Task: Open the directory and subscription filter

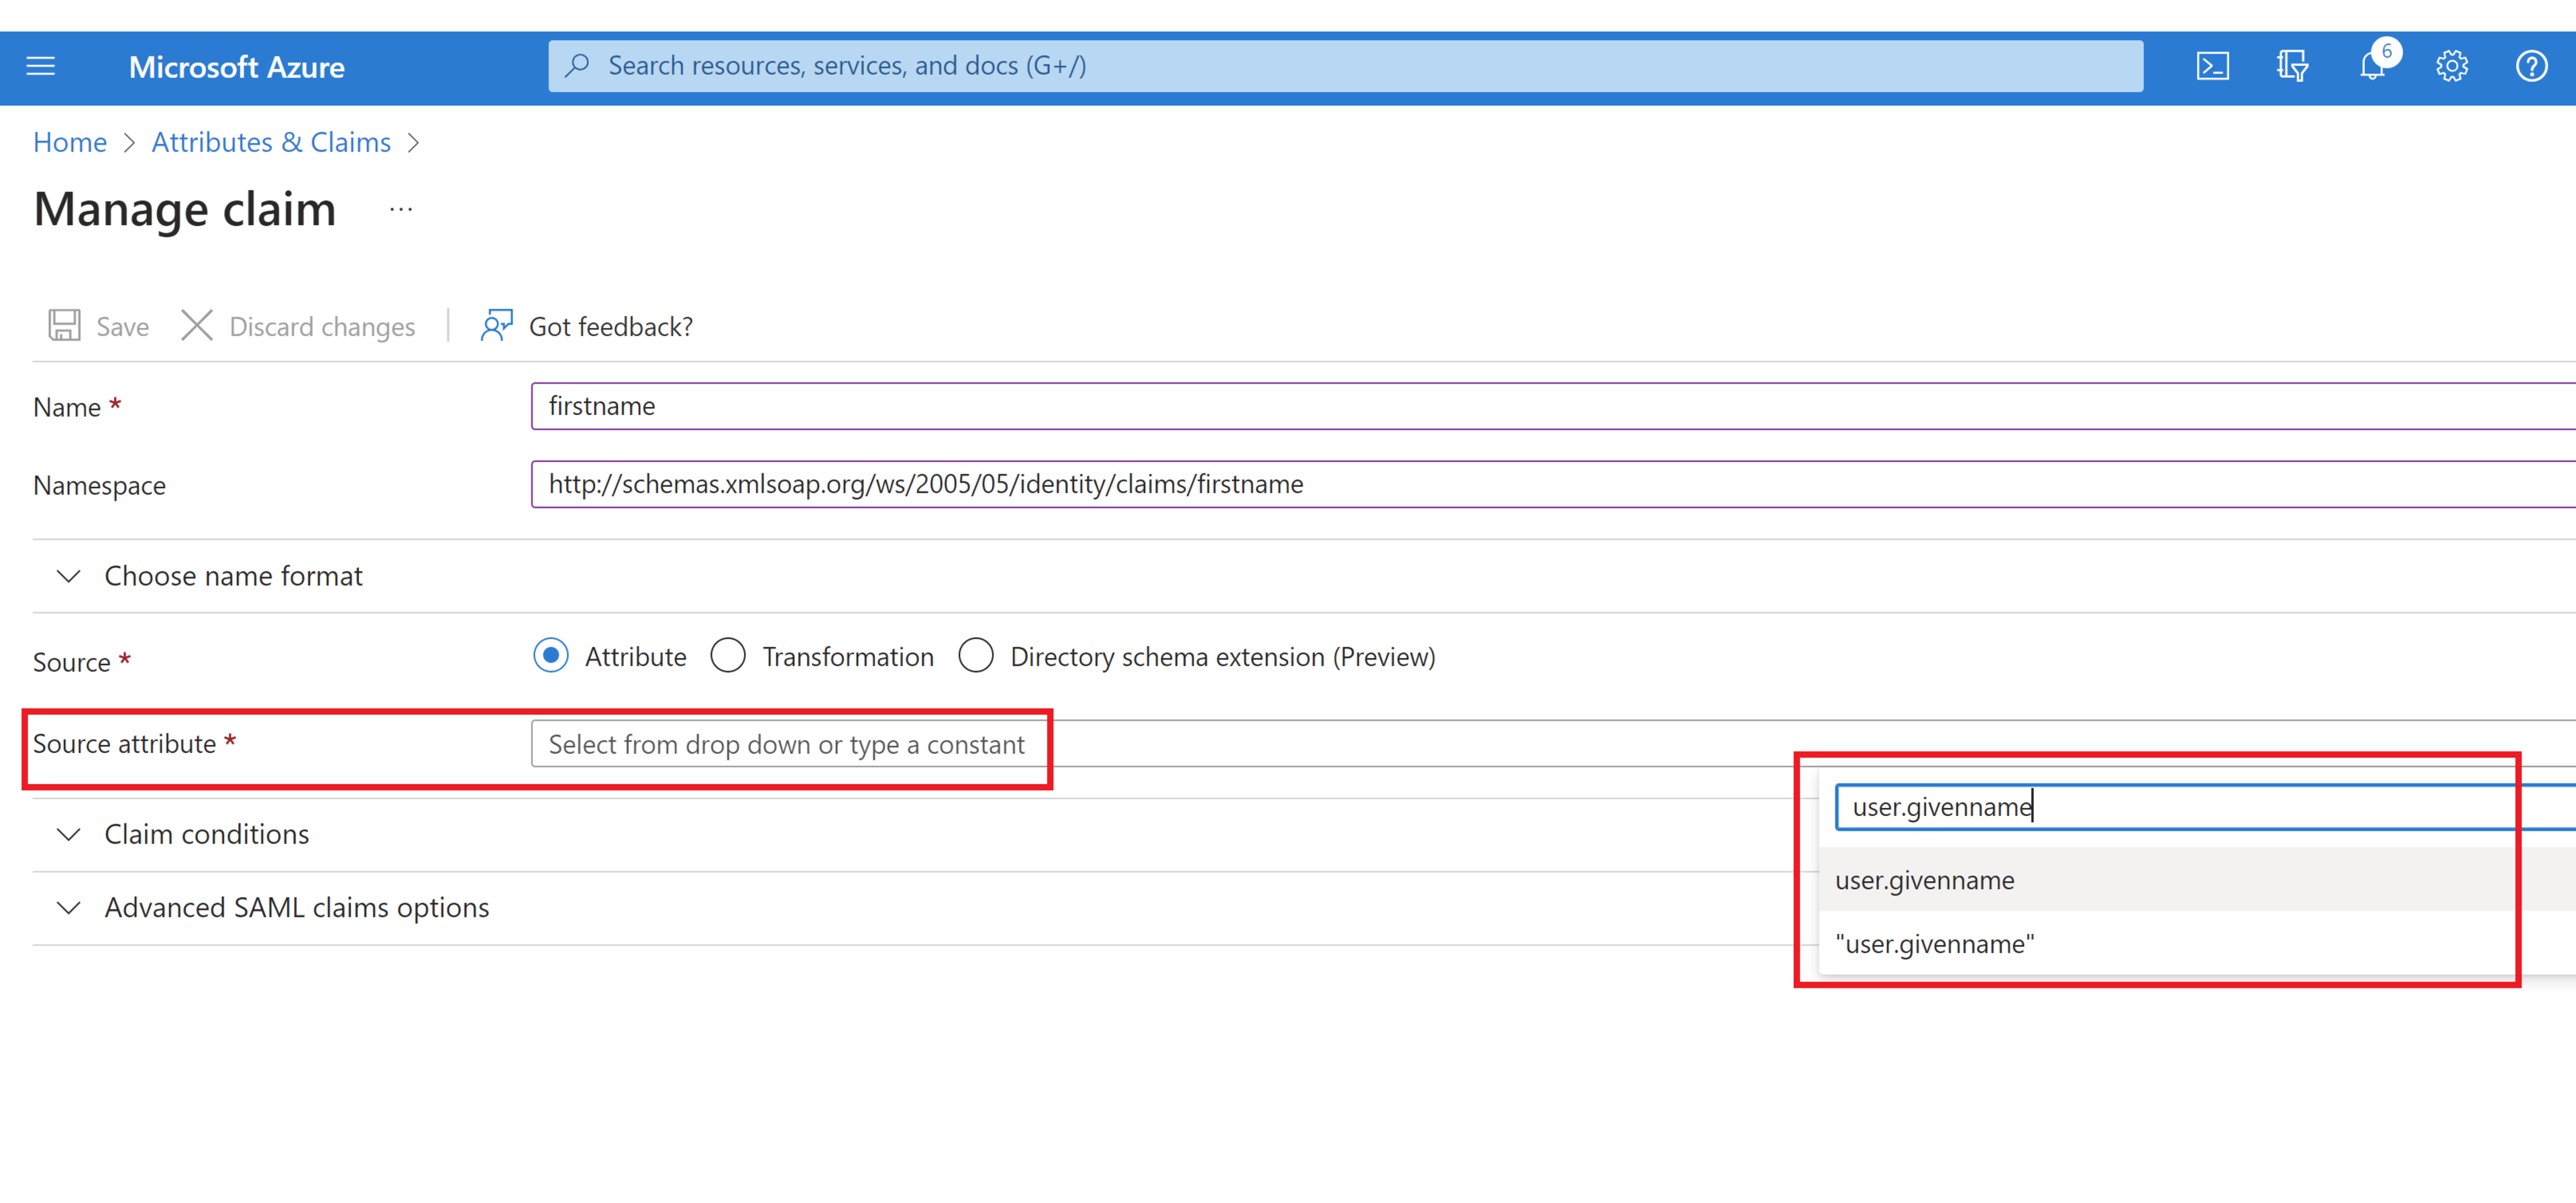Action: (2292, 66)
